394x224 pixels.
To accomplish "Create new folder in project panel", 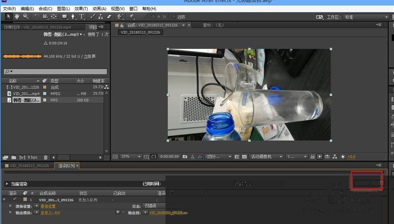I will coord(14,157).
